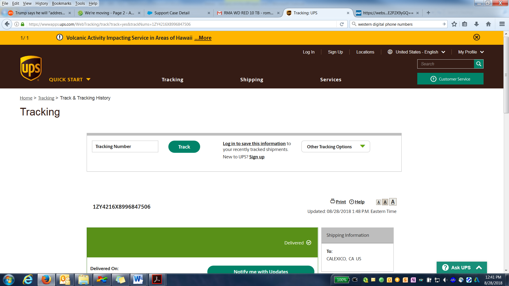This screenshot has height=286, width=509.
Task: Dismiss the volcanic activity alert banner
Action: (x=476, y=37)
